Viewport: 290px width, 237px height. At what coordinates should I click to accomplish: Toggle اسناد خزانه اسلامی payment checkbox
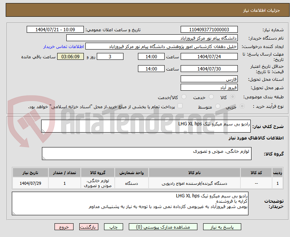point(180,106)
